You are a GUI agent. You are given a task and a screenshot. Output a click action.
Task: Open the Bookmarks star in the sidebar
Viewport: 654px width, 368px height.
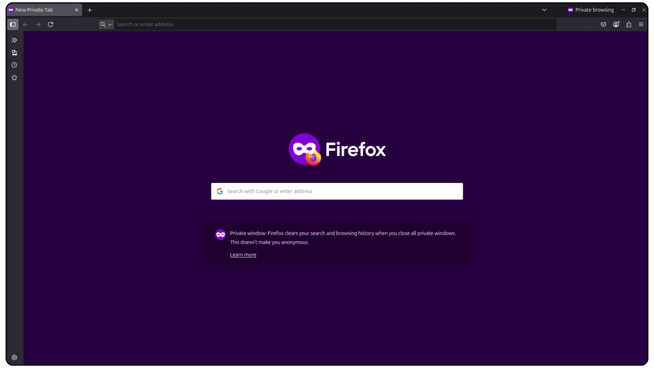(14, 78)
